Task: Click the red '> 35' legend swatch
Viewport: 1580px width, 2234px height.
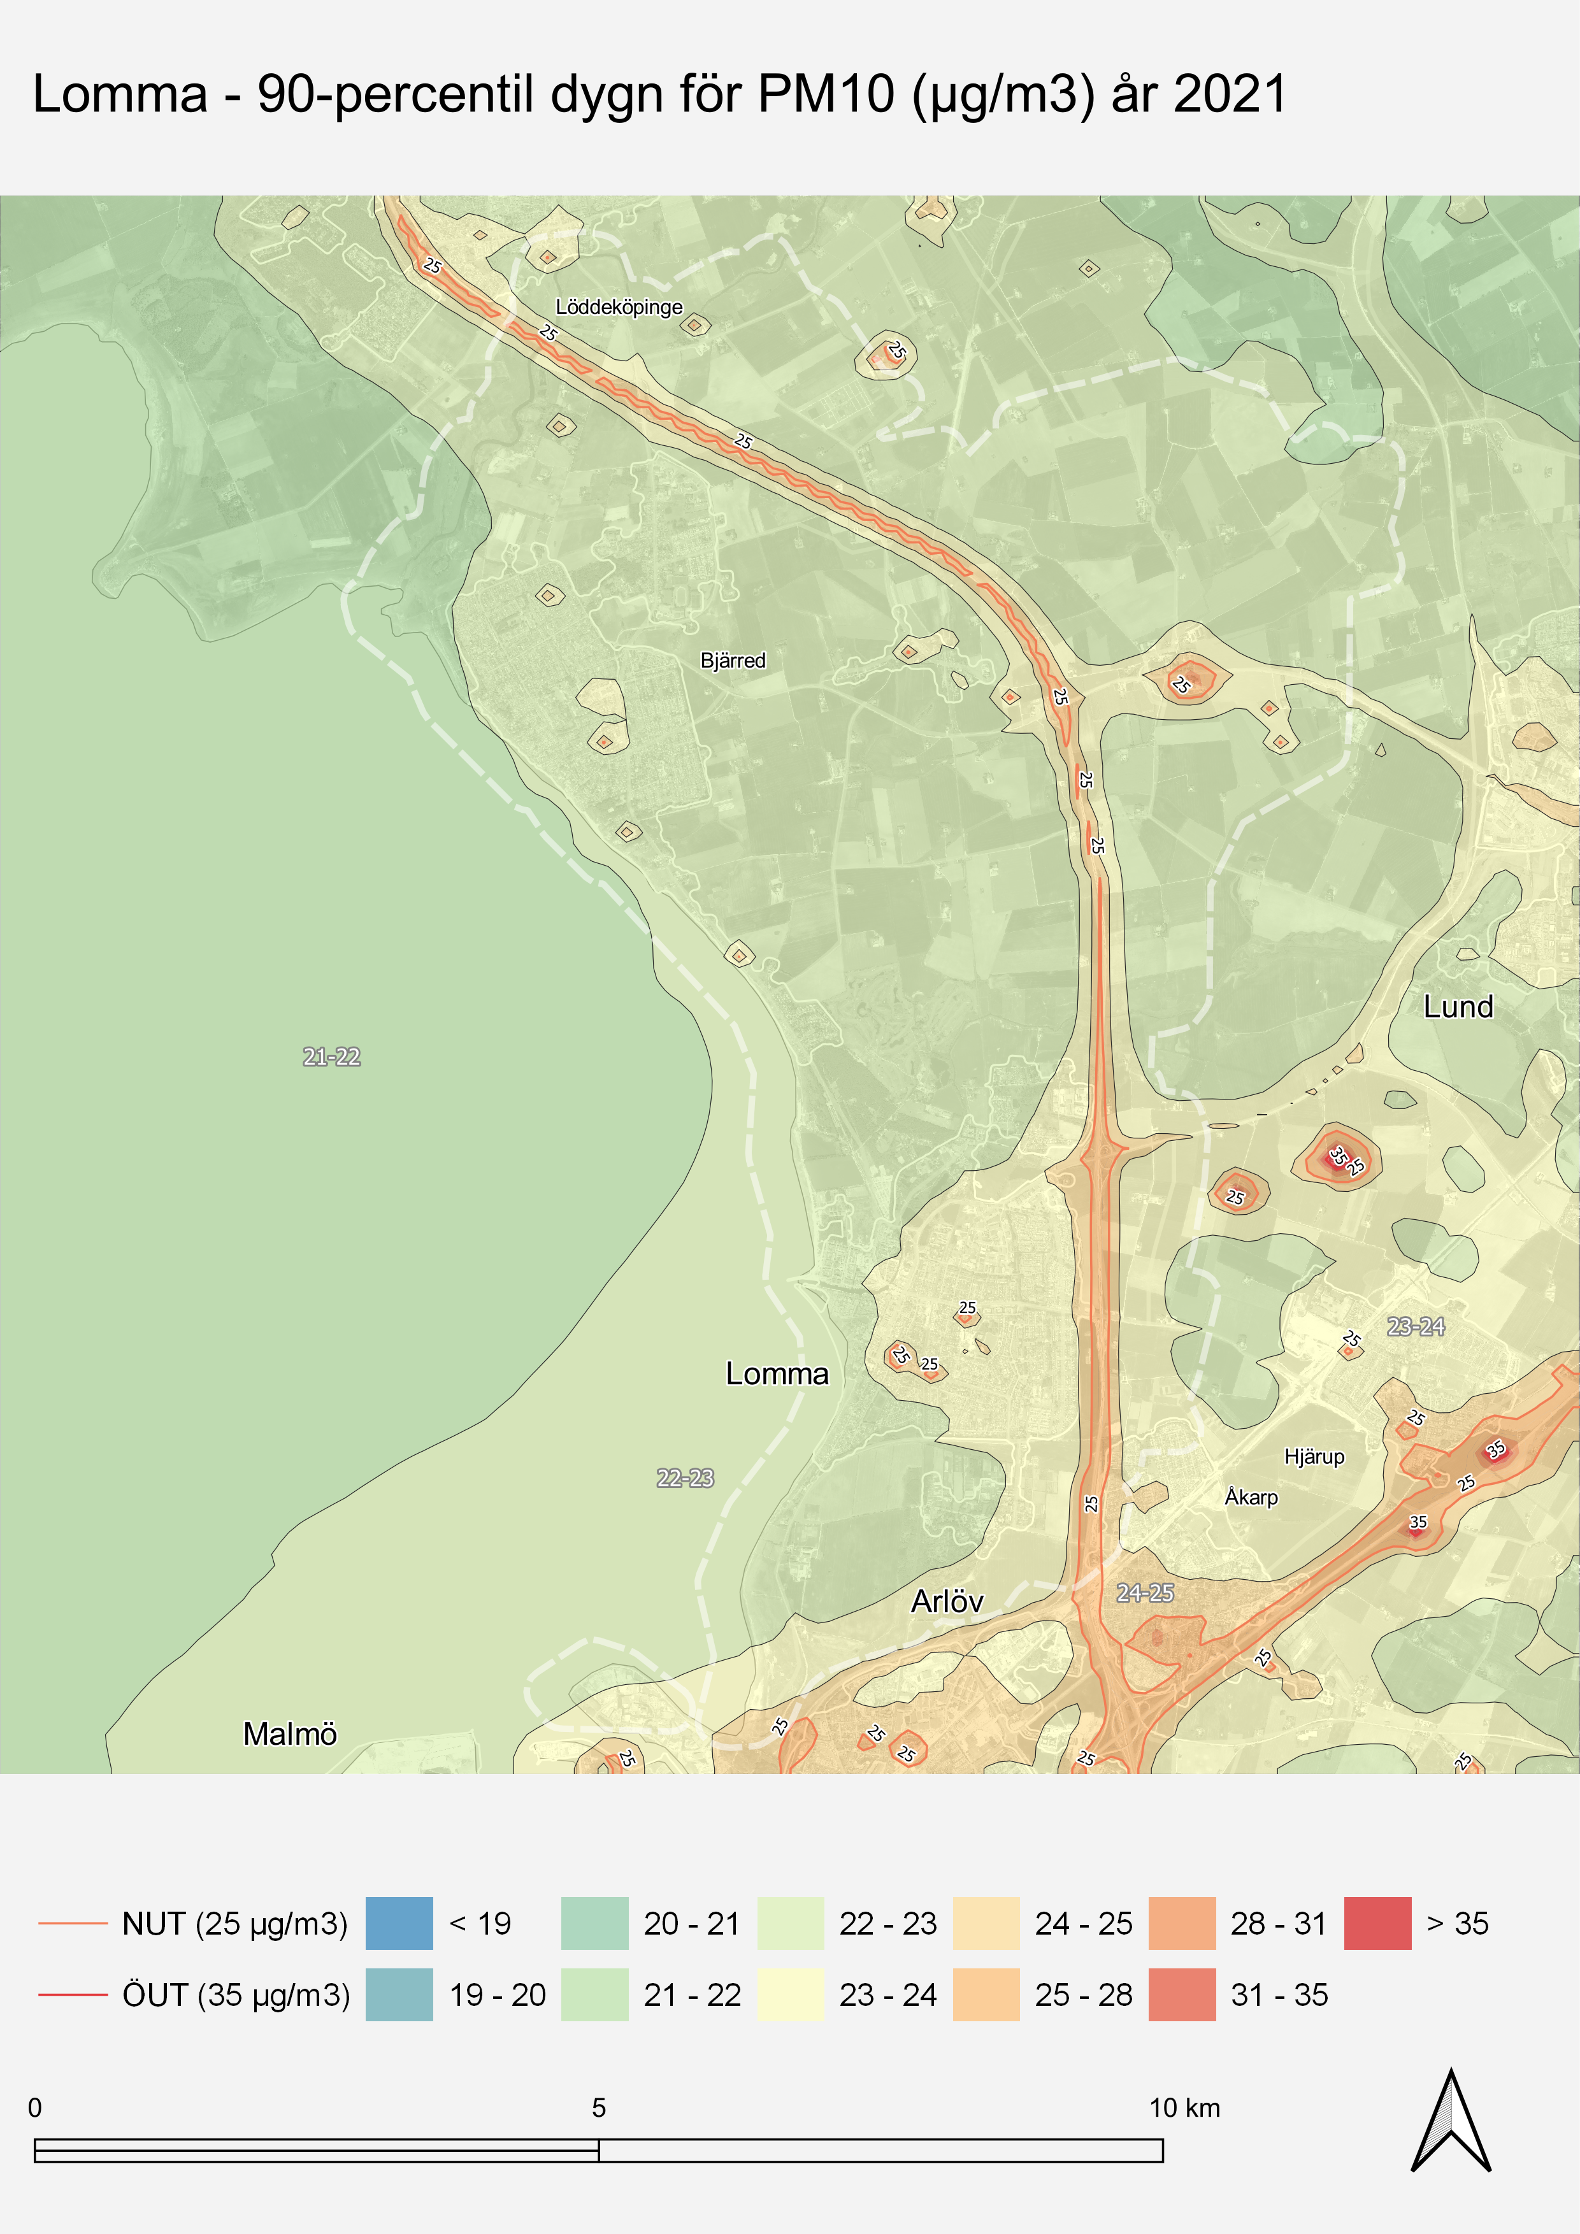Action: point(1377,1923)
